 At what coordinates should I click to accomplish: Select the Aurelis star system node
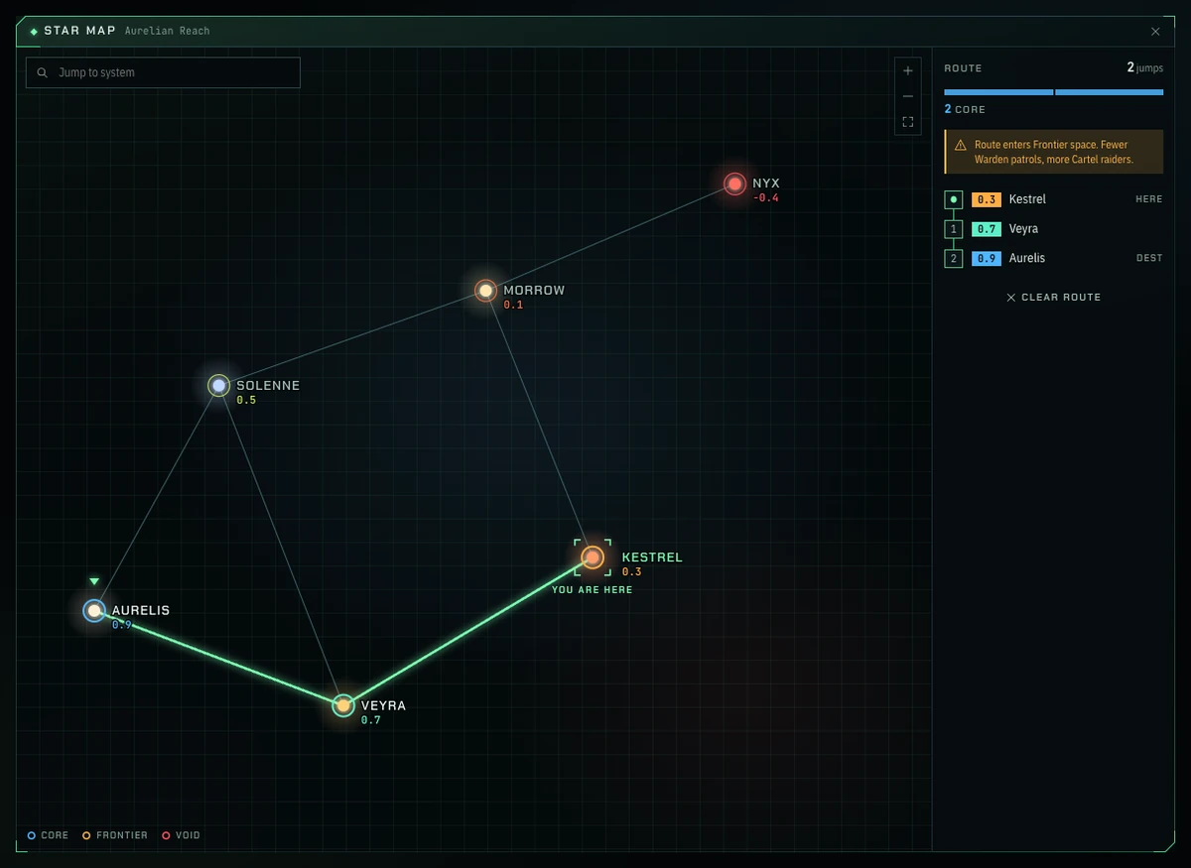pyautogui.click(x=94, y=611)
